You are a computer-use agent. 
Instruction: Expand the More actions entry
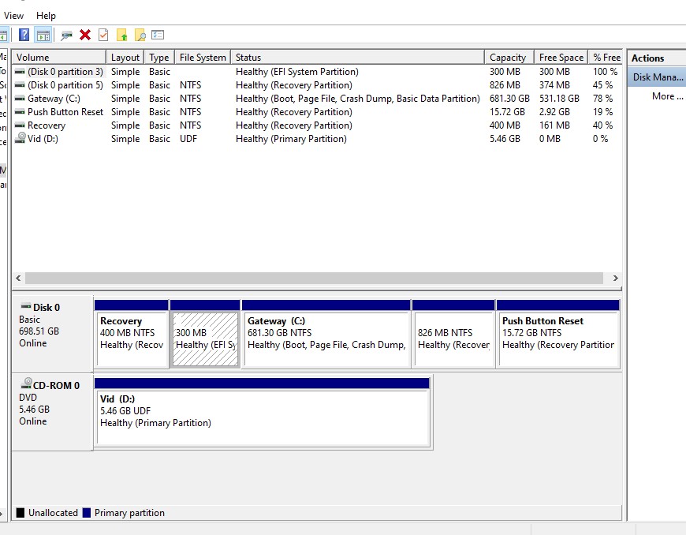click(667, 96)
